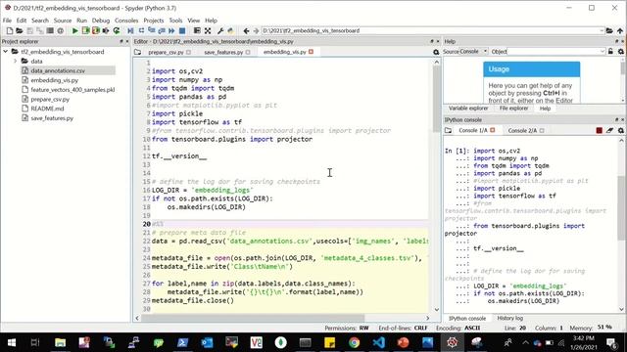Remove all variables eraser icon in console
The height and width of the screenshot is (352, 627).
[609, 130]
